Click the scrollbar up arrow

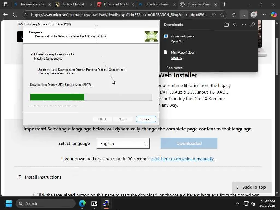coord(277,23)
